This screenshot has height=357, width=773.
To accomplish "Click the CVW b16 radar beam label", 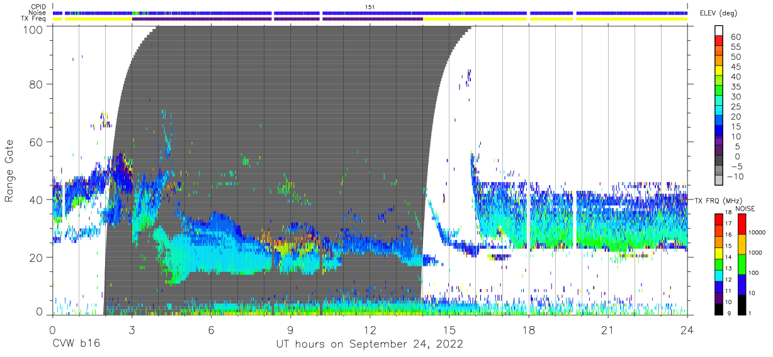I will click(x=76, y=344).
